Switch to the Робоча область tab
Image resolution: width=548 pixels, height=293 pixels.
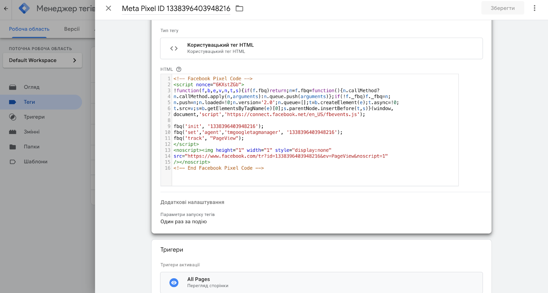point(29,29)
